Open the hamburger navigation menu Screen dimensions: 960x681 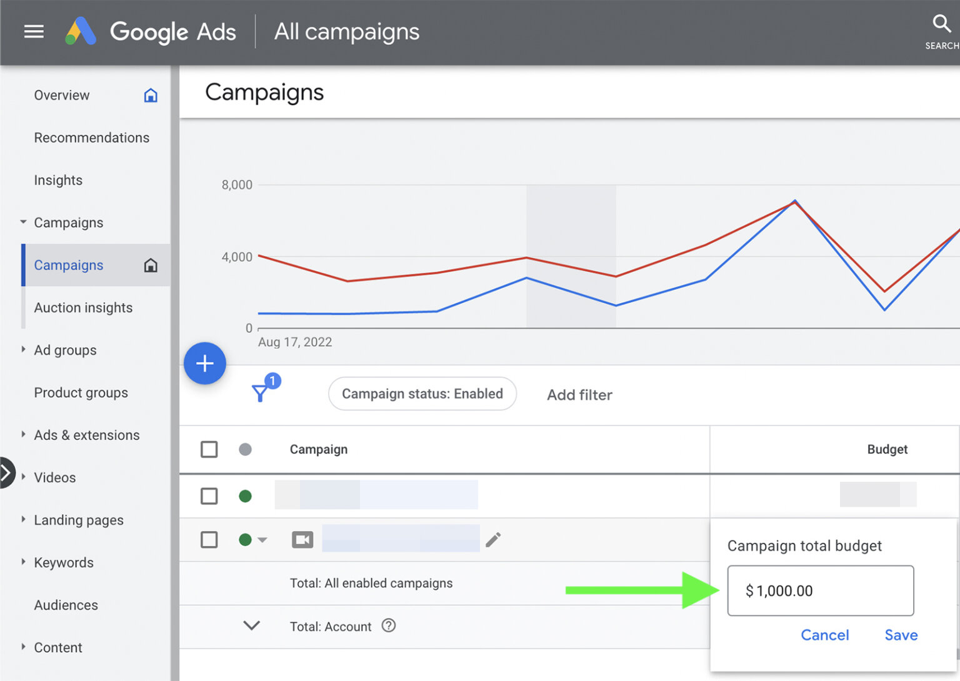(33, 31)
